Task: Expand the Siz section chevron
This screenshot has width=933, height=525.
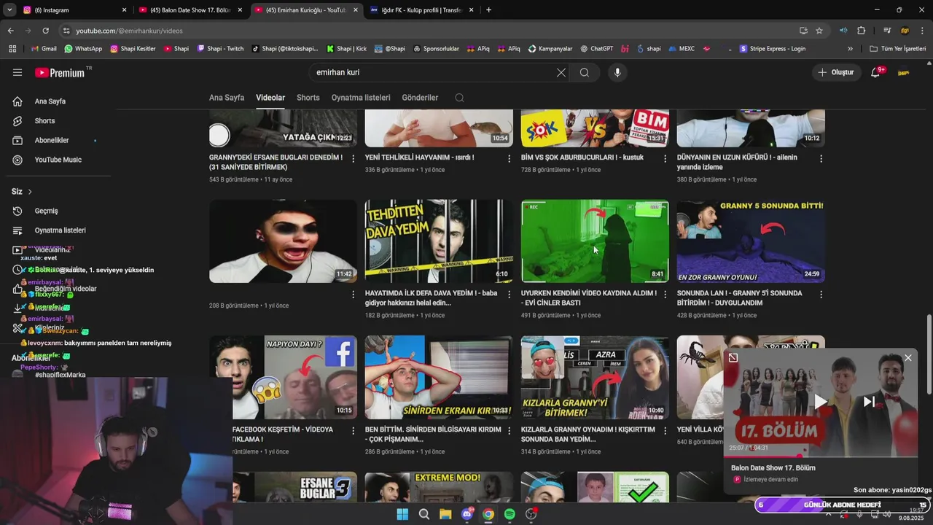Action: click(30, 192)
